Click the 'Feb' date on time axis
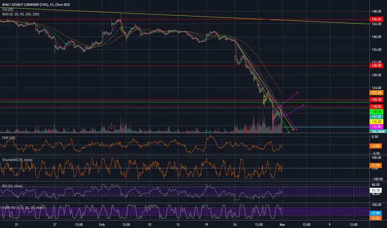The height and width of the screenshot is (228, 387). point(102,225)
